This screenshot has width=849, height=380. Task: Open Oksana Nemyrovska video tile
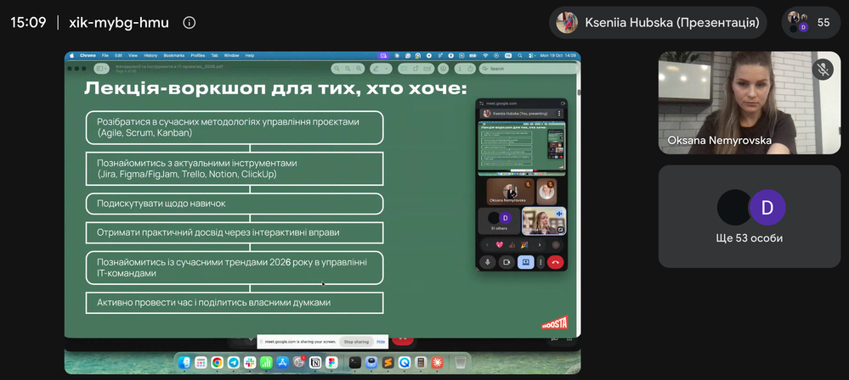pyautogui.click(x=750, y=103)
